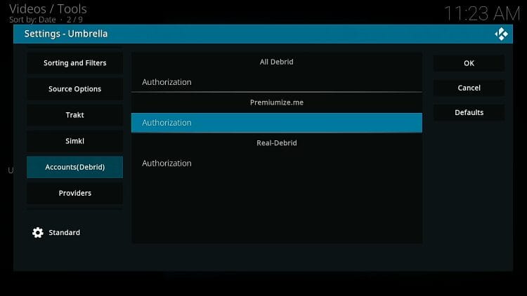Select Authorization under Real-Debrid

click(x=277, y=163)
